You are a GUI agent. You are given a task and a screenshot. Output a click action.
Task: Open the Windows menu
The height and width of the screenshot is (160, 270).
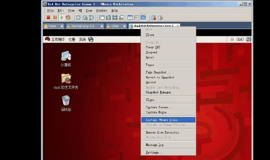(x=102, y=11)
